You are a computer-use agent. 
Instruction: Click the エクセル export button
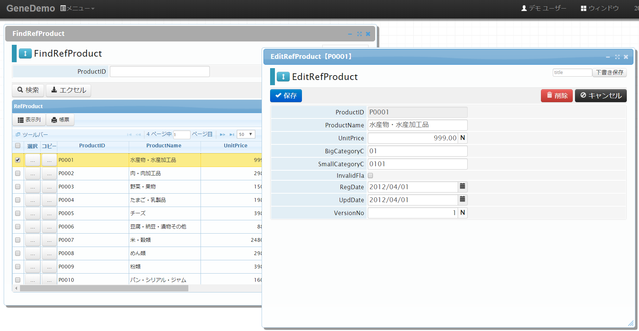pos(68,90)
